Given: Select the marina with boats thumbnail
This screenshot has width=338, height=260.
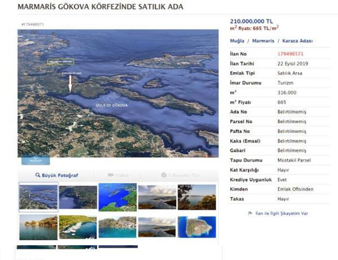Looking at the screenshot, I should point(78,227).
